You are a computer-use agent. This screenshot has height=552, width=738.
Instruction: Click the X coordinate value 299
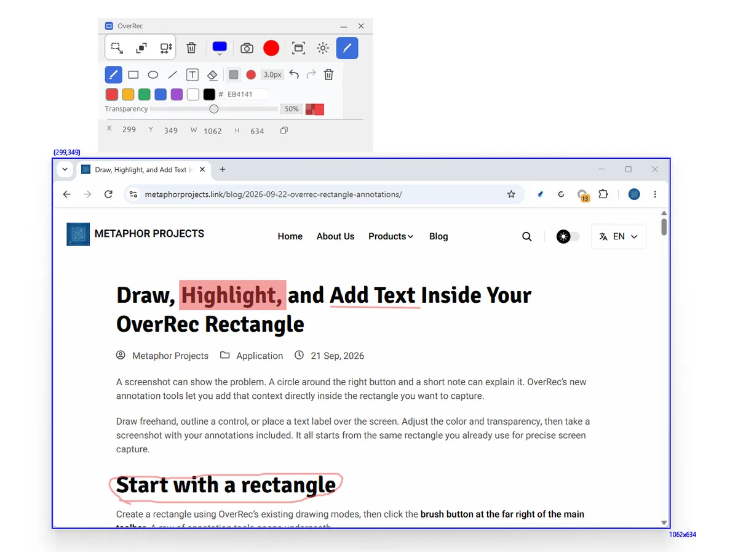pos(129,130)
